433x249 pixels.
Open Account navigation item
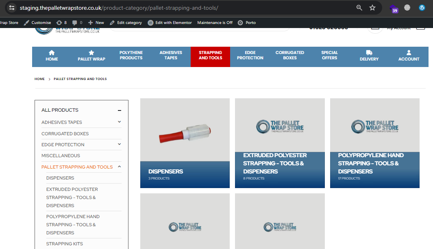point(409,56)
